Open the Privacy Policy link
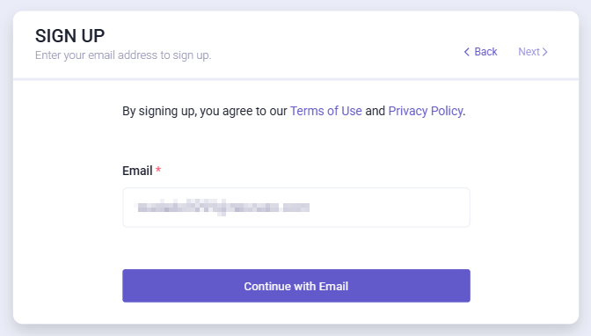 426,111
